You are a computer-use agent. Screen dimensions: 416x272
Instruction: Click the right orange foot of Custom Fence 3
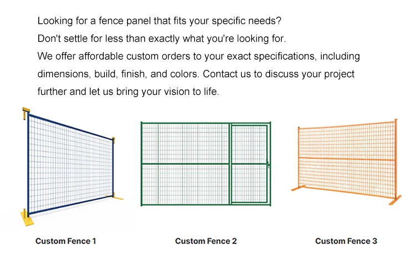coord(394,200)
